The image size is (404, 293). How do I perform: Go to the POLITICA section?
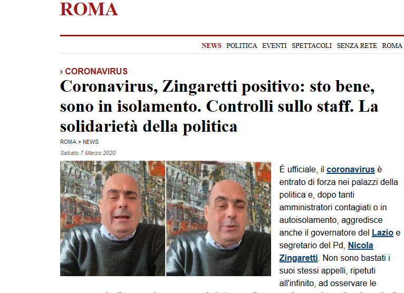point(242,45)
